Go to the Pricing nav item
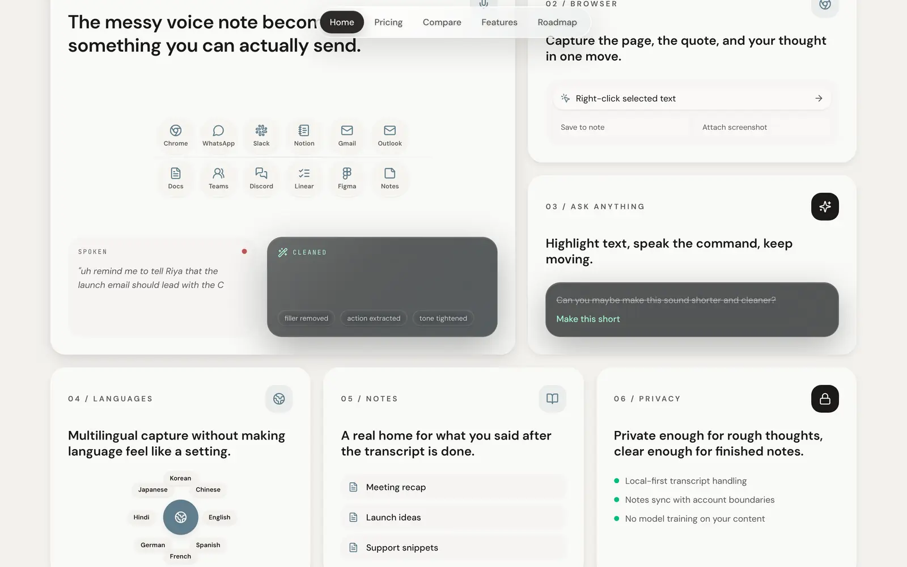 (388, 22)
